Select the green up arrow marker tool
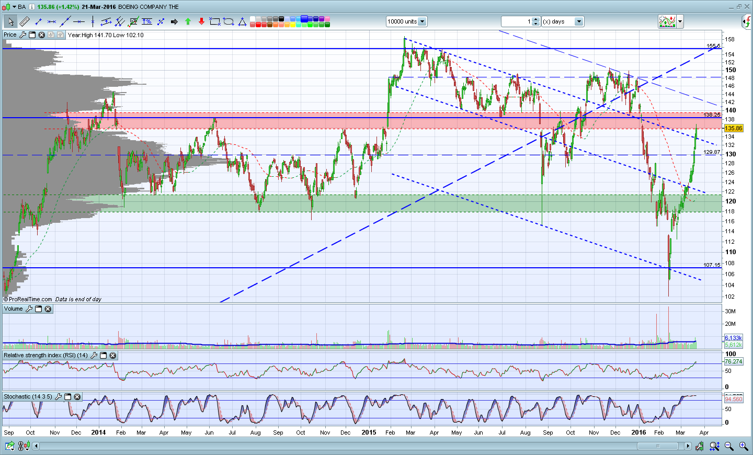 (188, 21)
